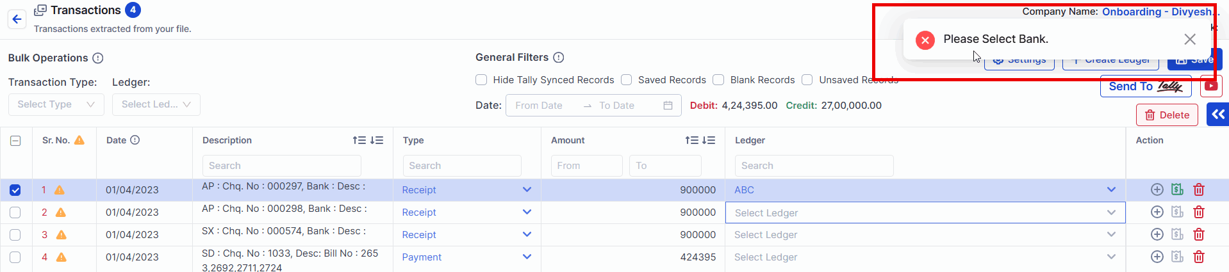Open Select Ledger dropdown in row 3
Viewport: 1229px width, 272px height.
point(925,235)
